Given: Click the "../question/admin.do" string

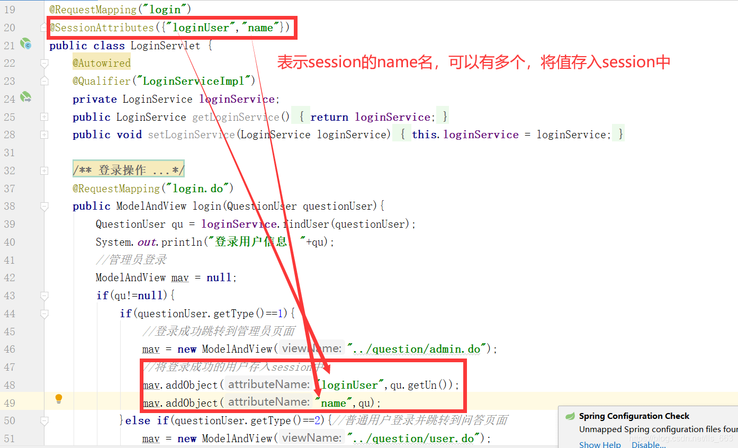Looking at the screenshot, I should 417,349.
